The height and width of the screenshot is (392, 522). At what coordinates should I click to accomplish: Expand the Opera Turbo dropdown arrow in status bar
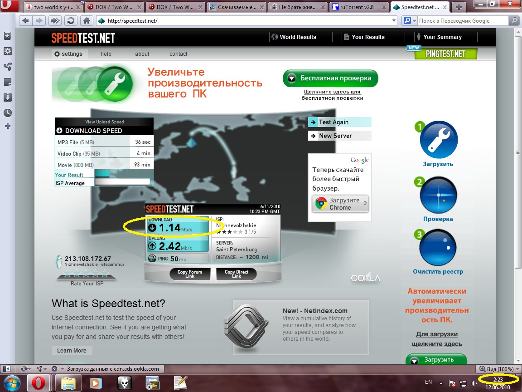click(62, 369)
